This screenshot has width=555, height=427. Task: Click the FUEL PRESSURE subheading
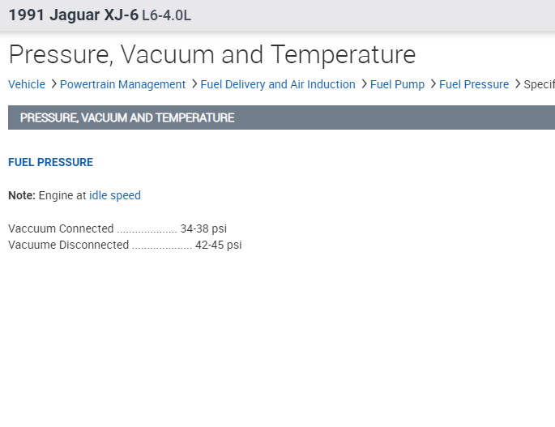(x=50, y=162)
